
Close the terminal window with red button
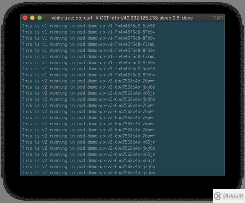point(25,18)
